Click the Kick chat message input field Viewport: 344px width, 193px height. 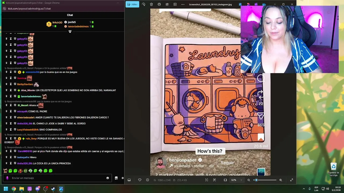point(58,178)
